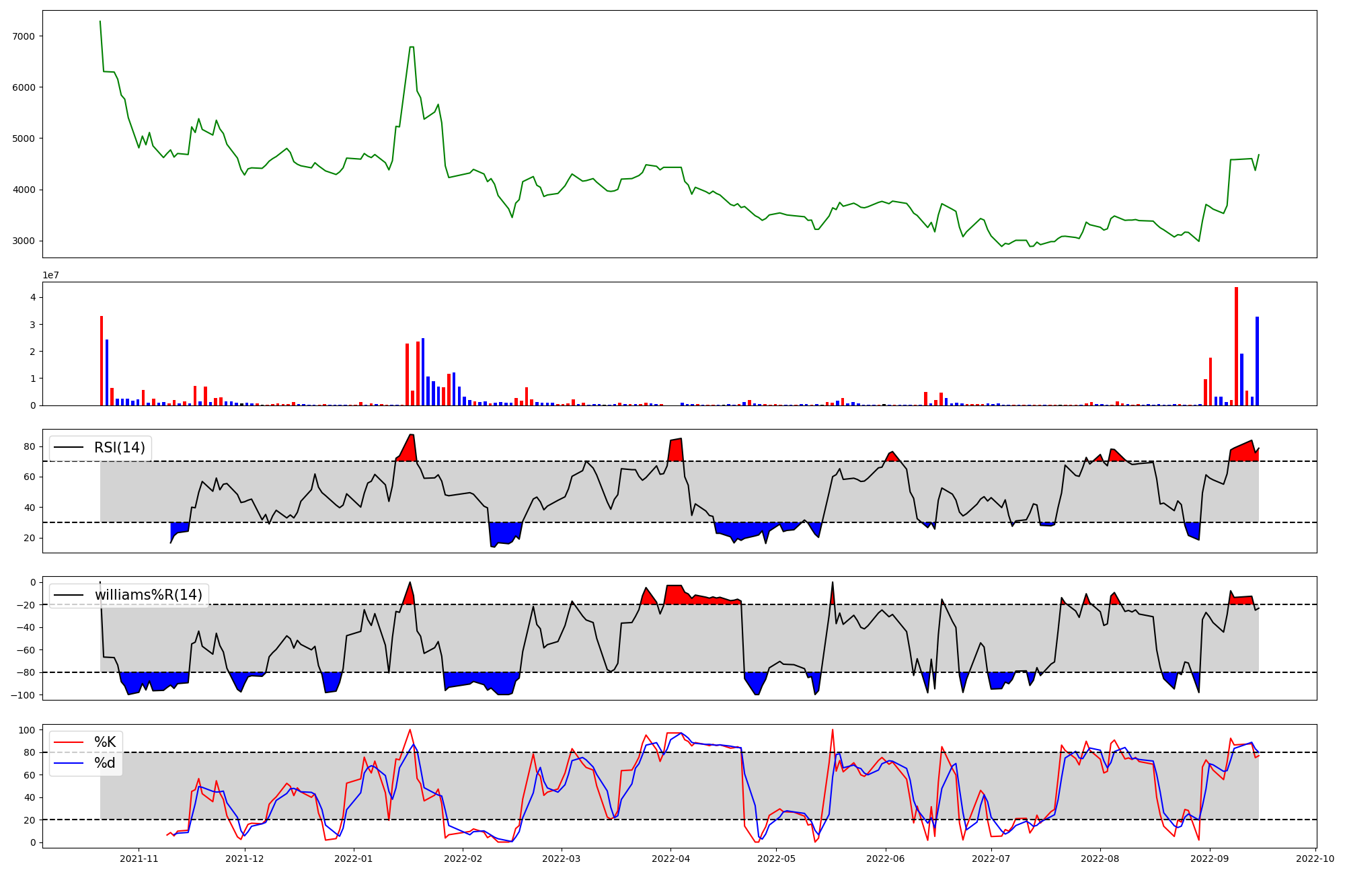Click the tall blue volume bar at far right
Image resolution: width=1345 pixels, height=874 pixels.
coord(1257,361)
